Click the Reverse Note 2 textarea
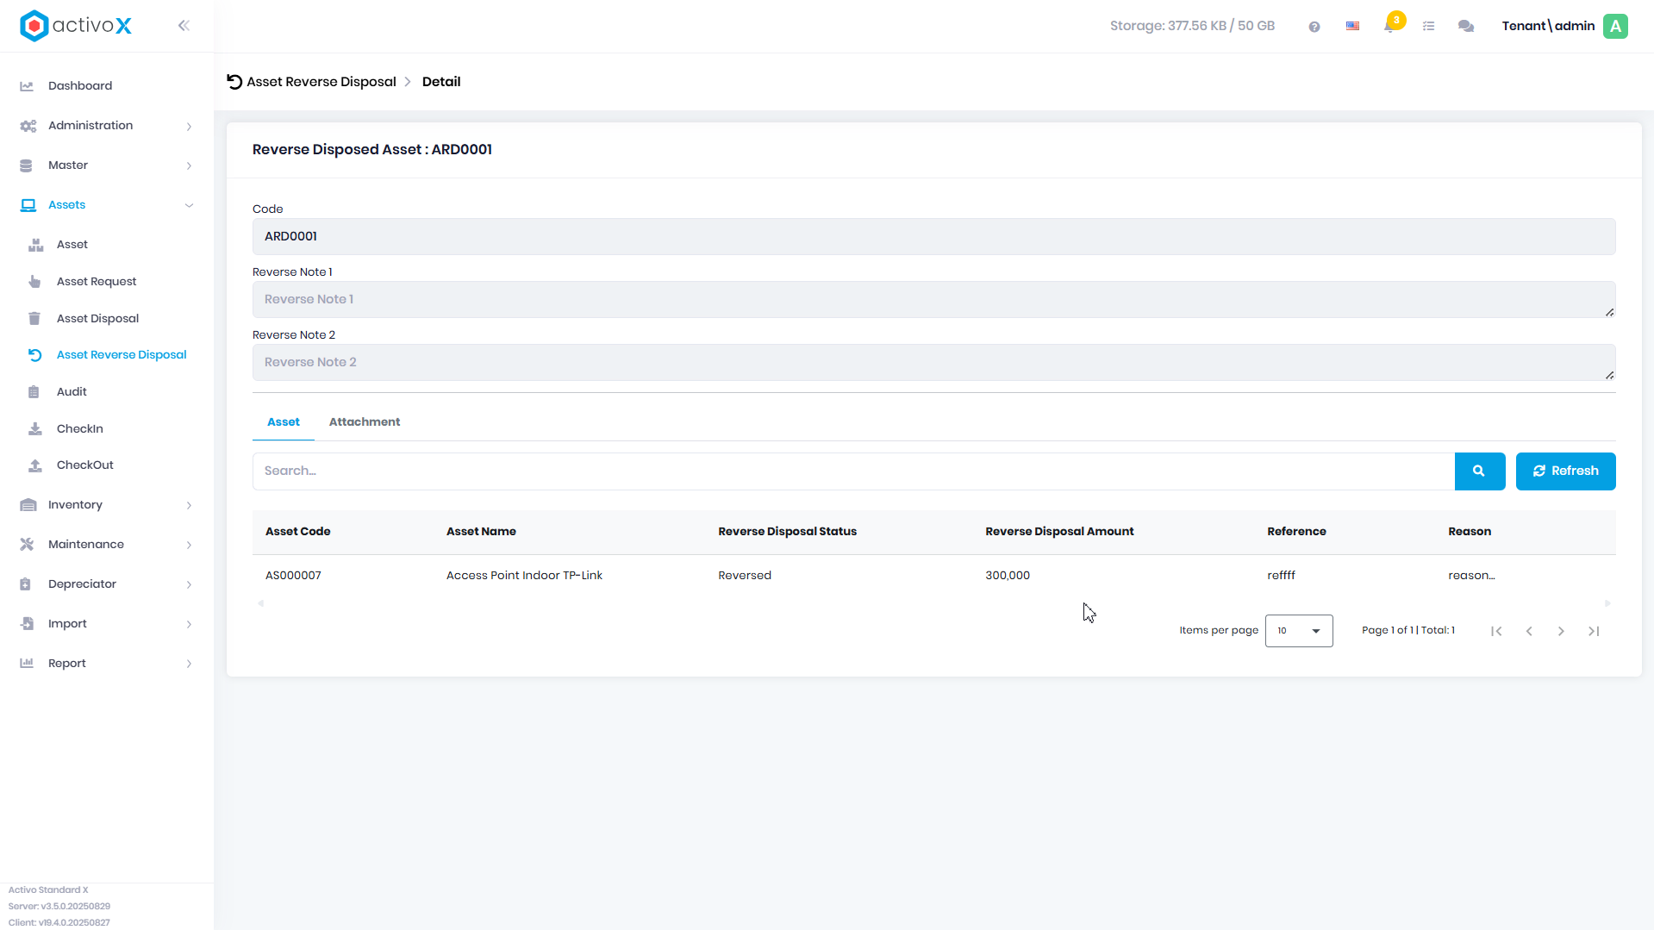The height and width of the screenshot is (930, 1654). coord(933,363)
